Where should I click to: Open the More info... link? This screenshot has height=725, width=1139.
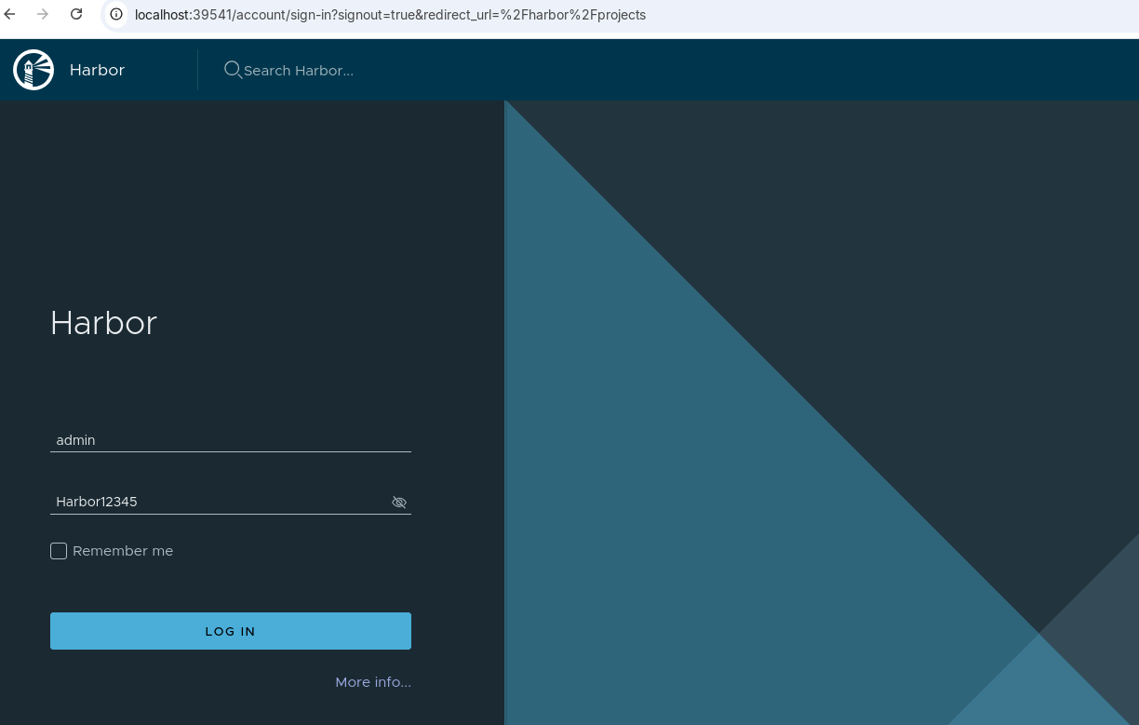pyautogui.click(x=372, y=682)
